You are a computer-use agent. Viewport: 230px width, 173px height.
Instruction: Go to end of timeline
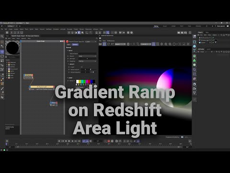[80, 141]
